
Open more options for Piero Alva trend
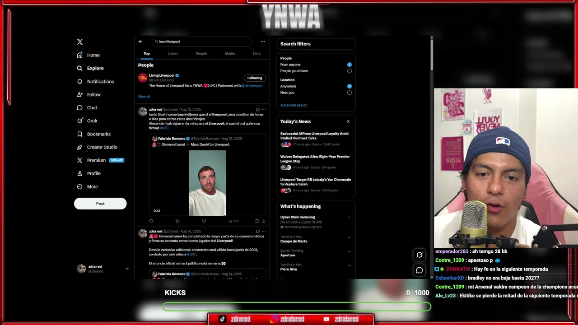point(350,265)
